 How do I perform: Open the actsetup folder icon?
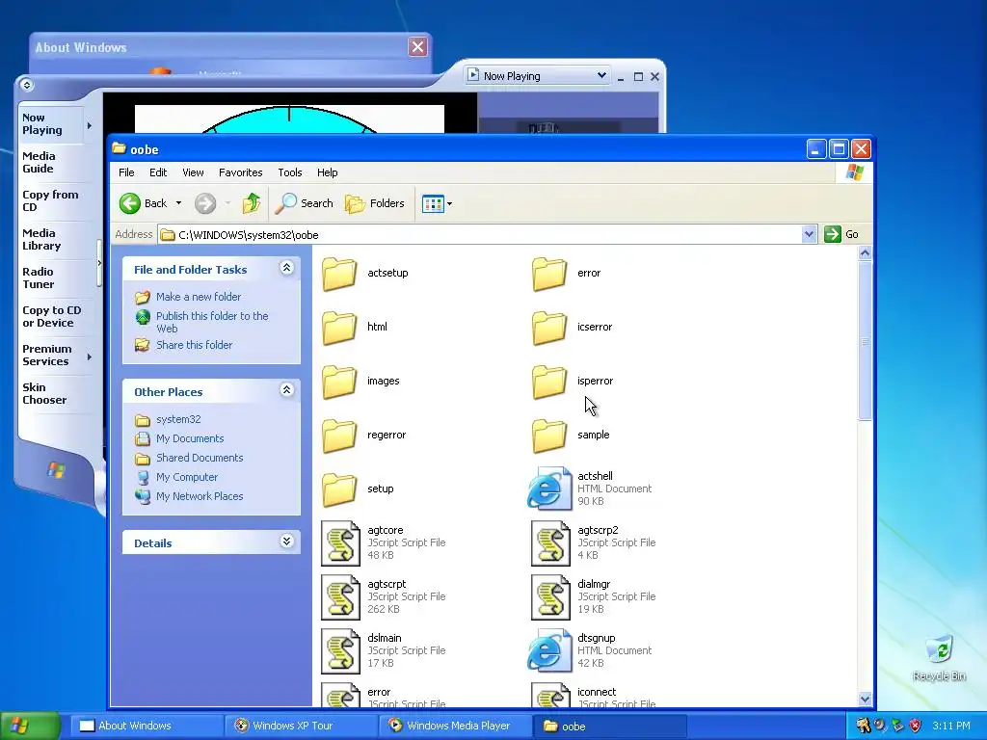[x=339, y=274]
